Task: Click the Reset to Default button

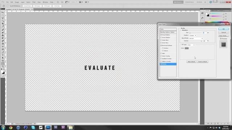Action: click(203, 62)
